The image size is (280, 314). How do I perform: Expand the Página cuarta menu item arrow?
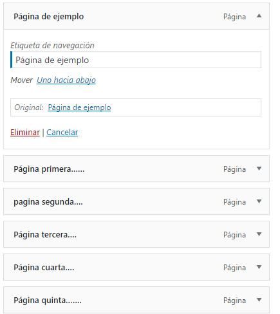[x=259, y=267]
